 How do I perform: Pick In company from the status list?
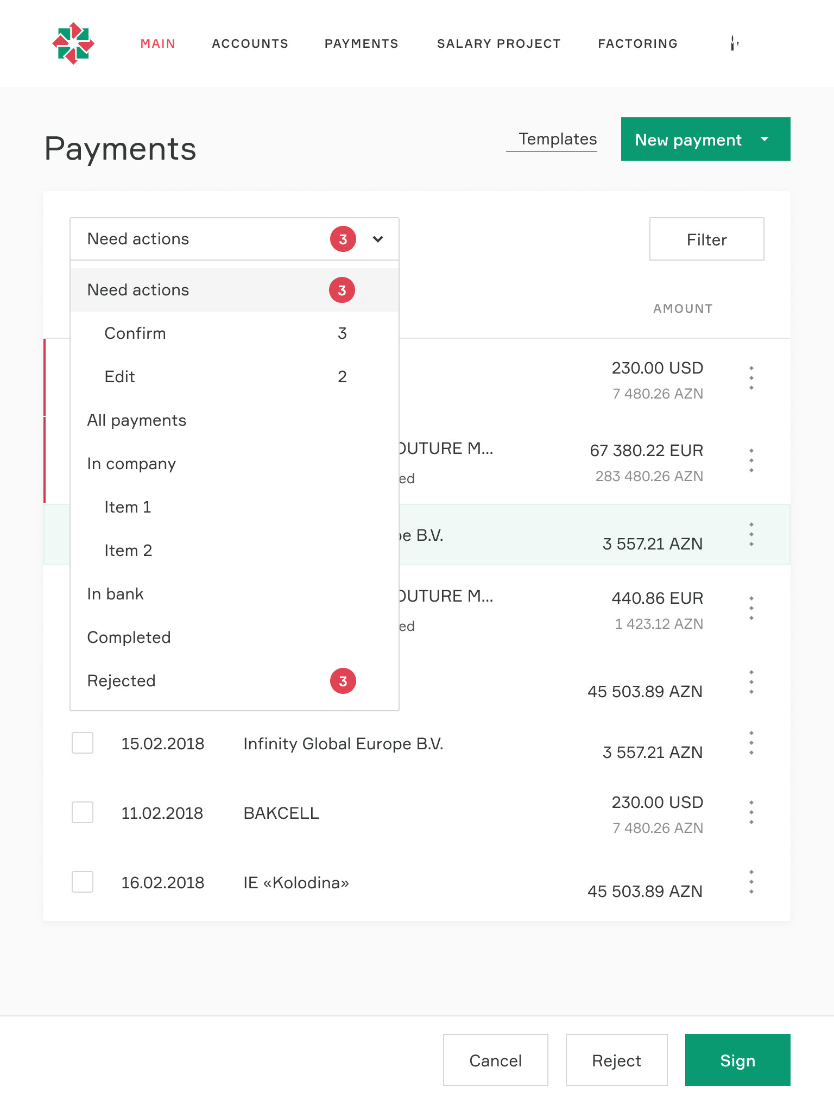(235, 464)
